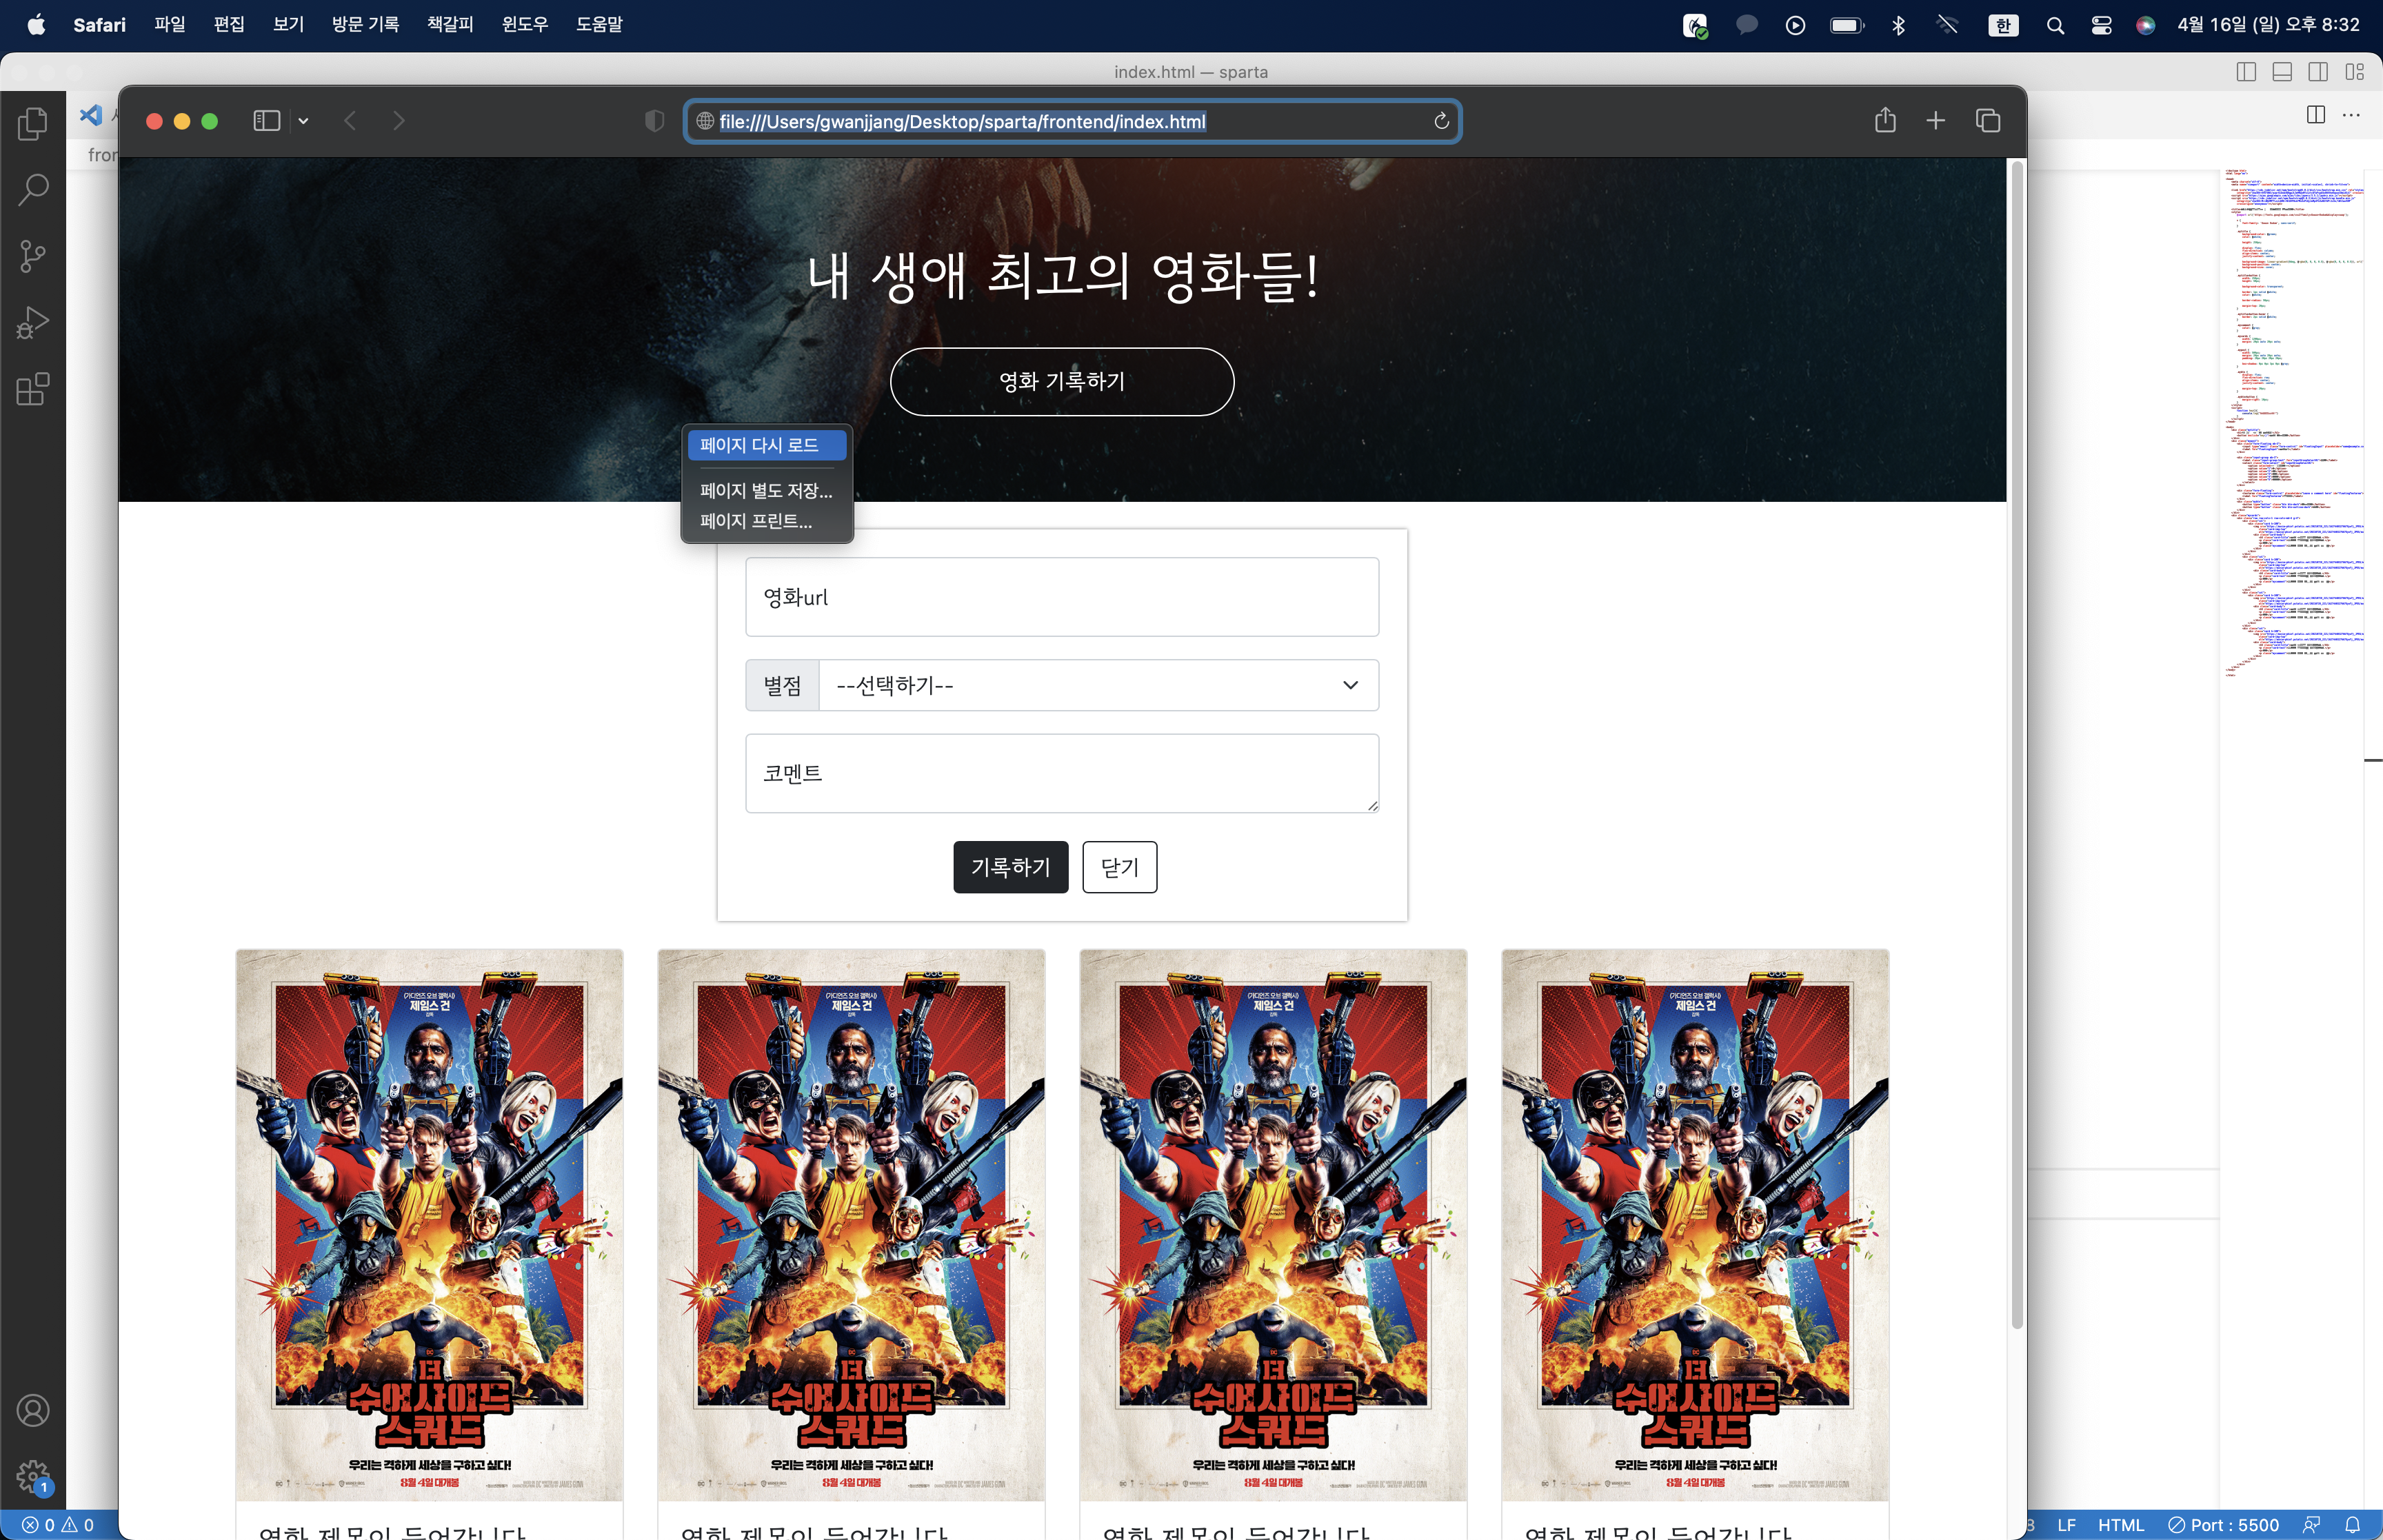This screenshot has height=1540, width=2383.
Task: Open the 별점 --선택하기-- dropdown
Action: click(x=1098, y=685)
